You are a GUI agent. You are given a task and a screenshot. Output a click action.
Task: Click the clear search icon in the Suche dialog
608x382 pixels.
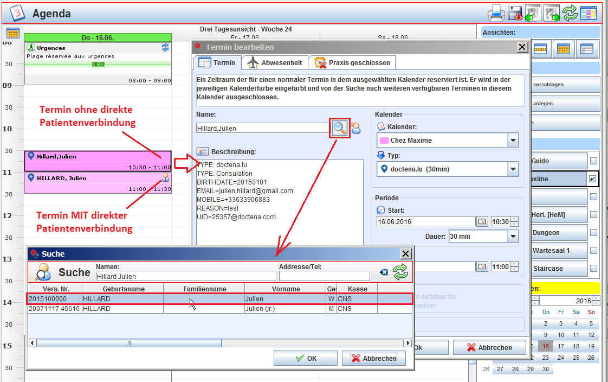[x=384, y=272]
